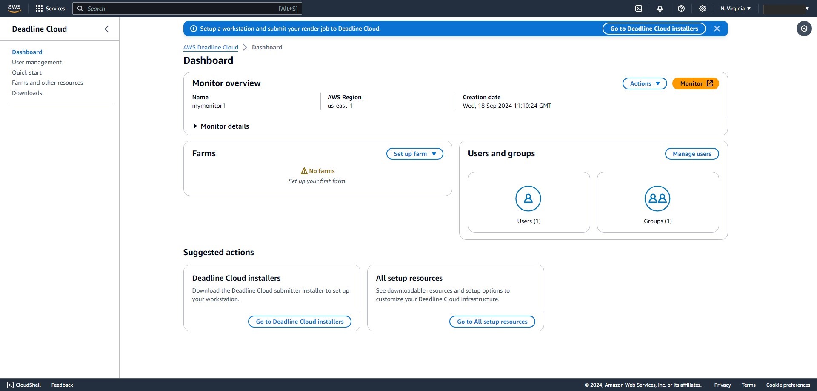The height and width of the screenshot is (391, 817).
Task: Expand the Monitor details section
Action: [x=221, y=126]
